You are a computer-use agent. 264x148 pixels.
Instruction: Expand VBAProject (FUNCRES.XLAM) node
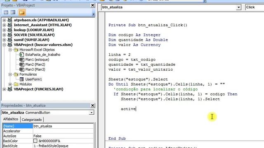[x=4, y=89]
